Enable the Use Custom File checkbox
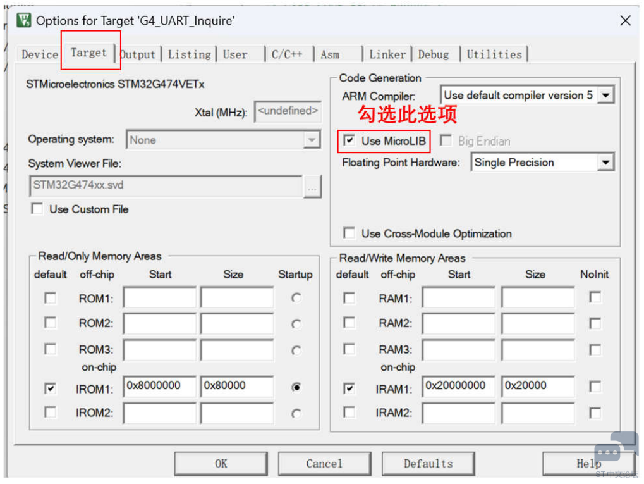The image size is (644, 484). (x=37, y=209)
